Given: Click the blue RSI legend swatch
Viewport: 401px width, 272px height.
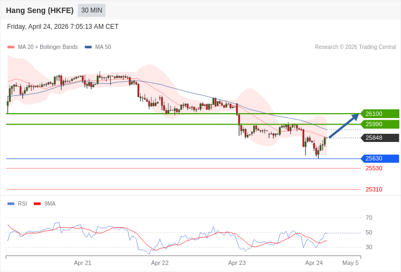Looking at the screenshot, I should coord(11,204).
